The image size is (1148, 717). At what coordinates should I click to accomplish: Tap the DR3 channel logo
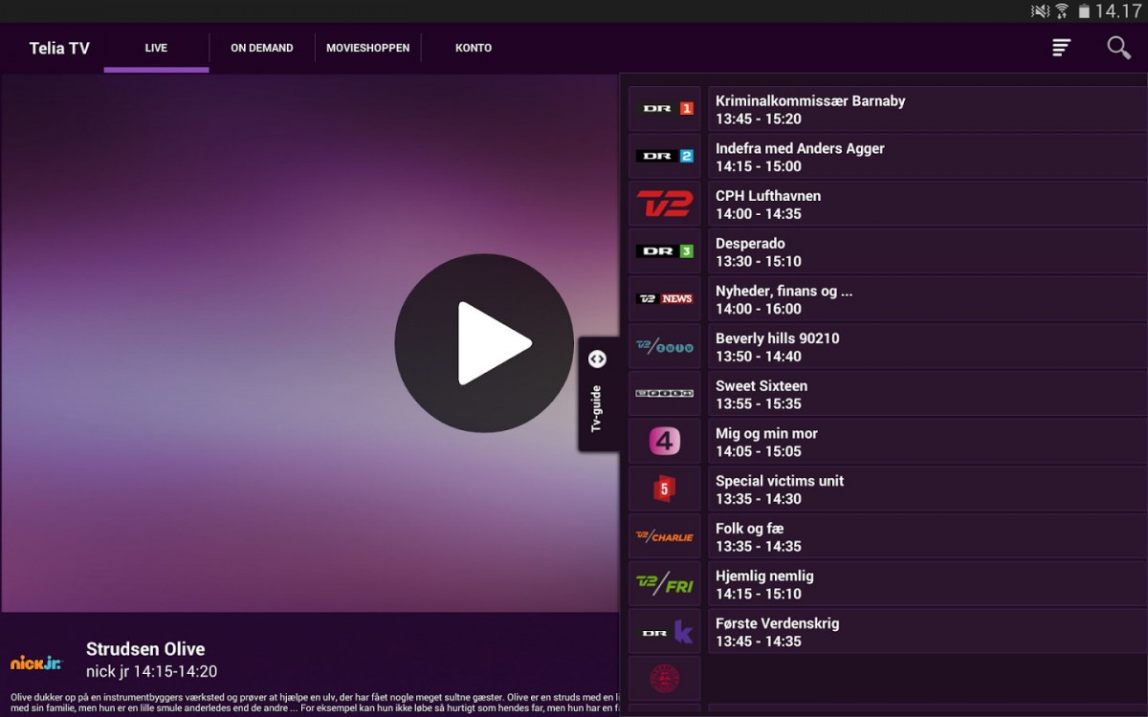click(x=665, y=251)
